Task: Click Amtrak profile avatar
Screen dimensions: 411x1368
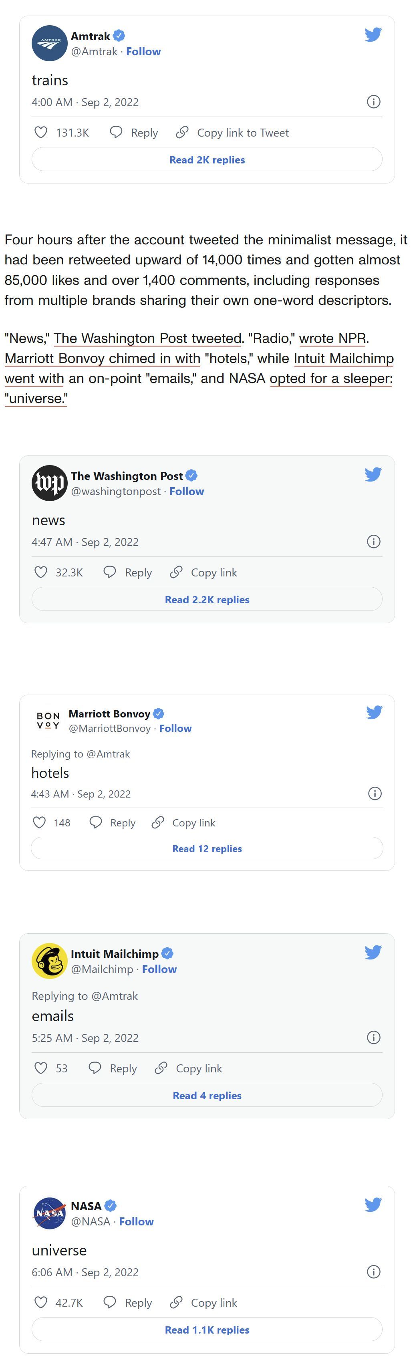Action: [49, 44]
